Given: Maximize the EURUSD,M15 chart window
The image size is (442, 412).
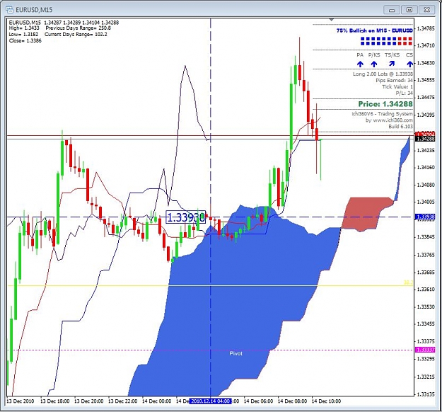Looking at the screenshot, I should (409, 10).
